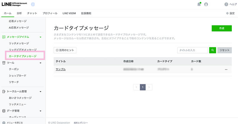Click the LINE Official Account Manager logo

click(x=15, y=4)
